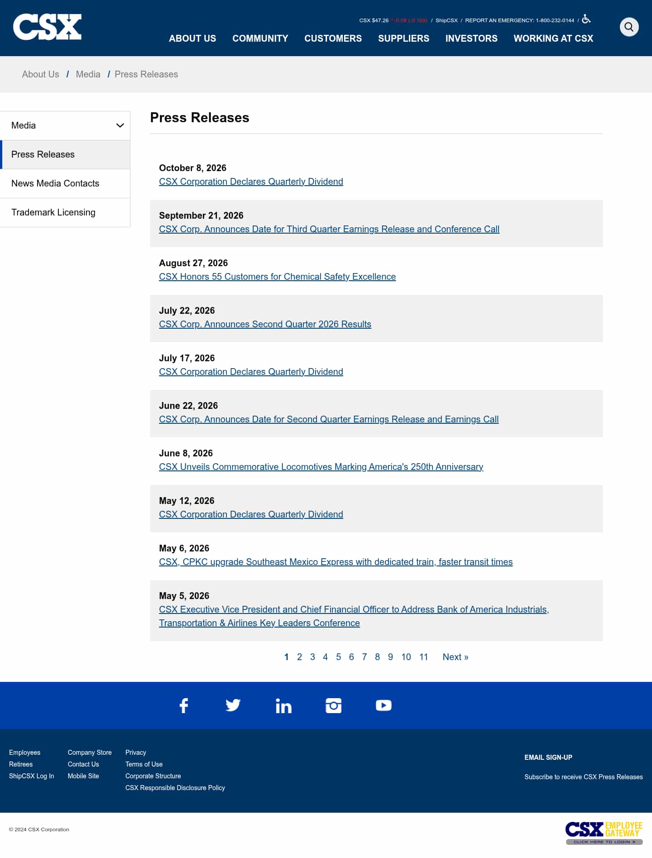Image resolution: width=652 pixels, height=858 pixels.
Task: Open CSX YouTube icon
Action: coord(384,705)
